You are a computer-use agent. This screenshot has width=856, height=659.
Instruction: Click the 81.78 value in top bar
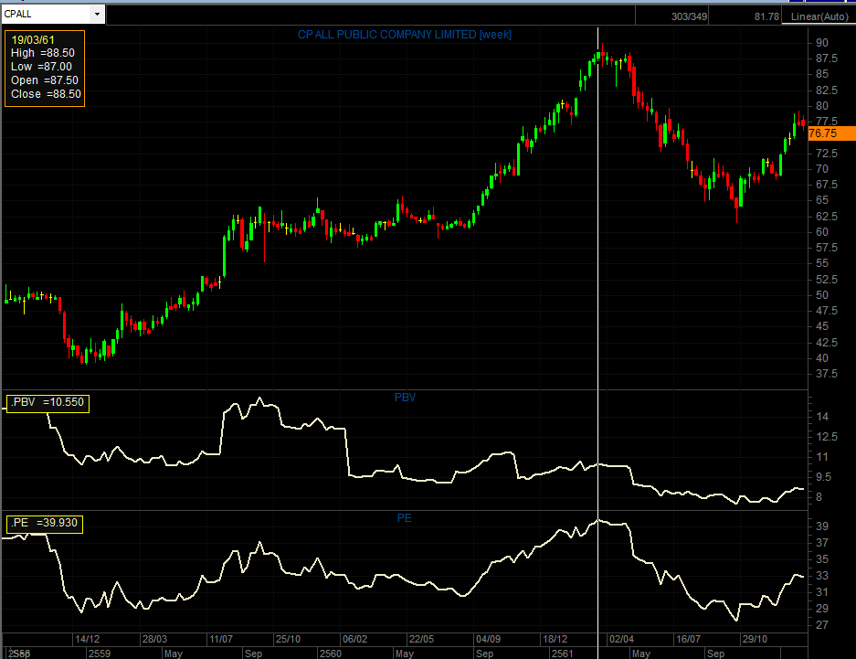(766, 16)
